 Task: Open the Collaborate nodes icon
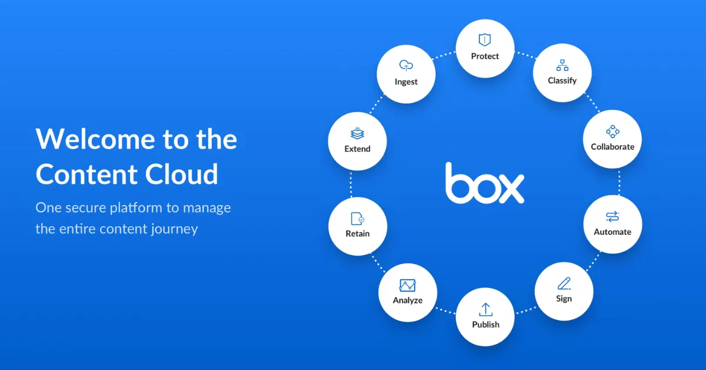pos(612,131)
